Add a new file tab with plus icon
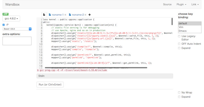The width and height of the screenshot is (204, 107). (x=90, y=15)
